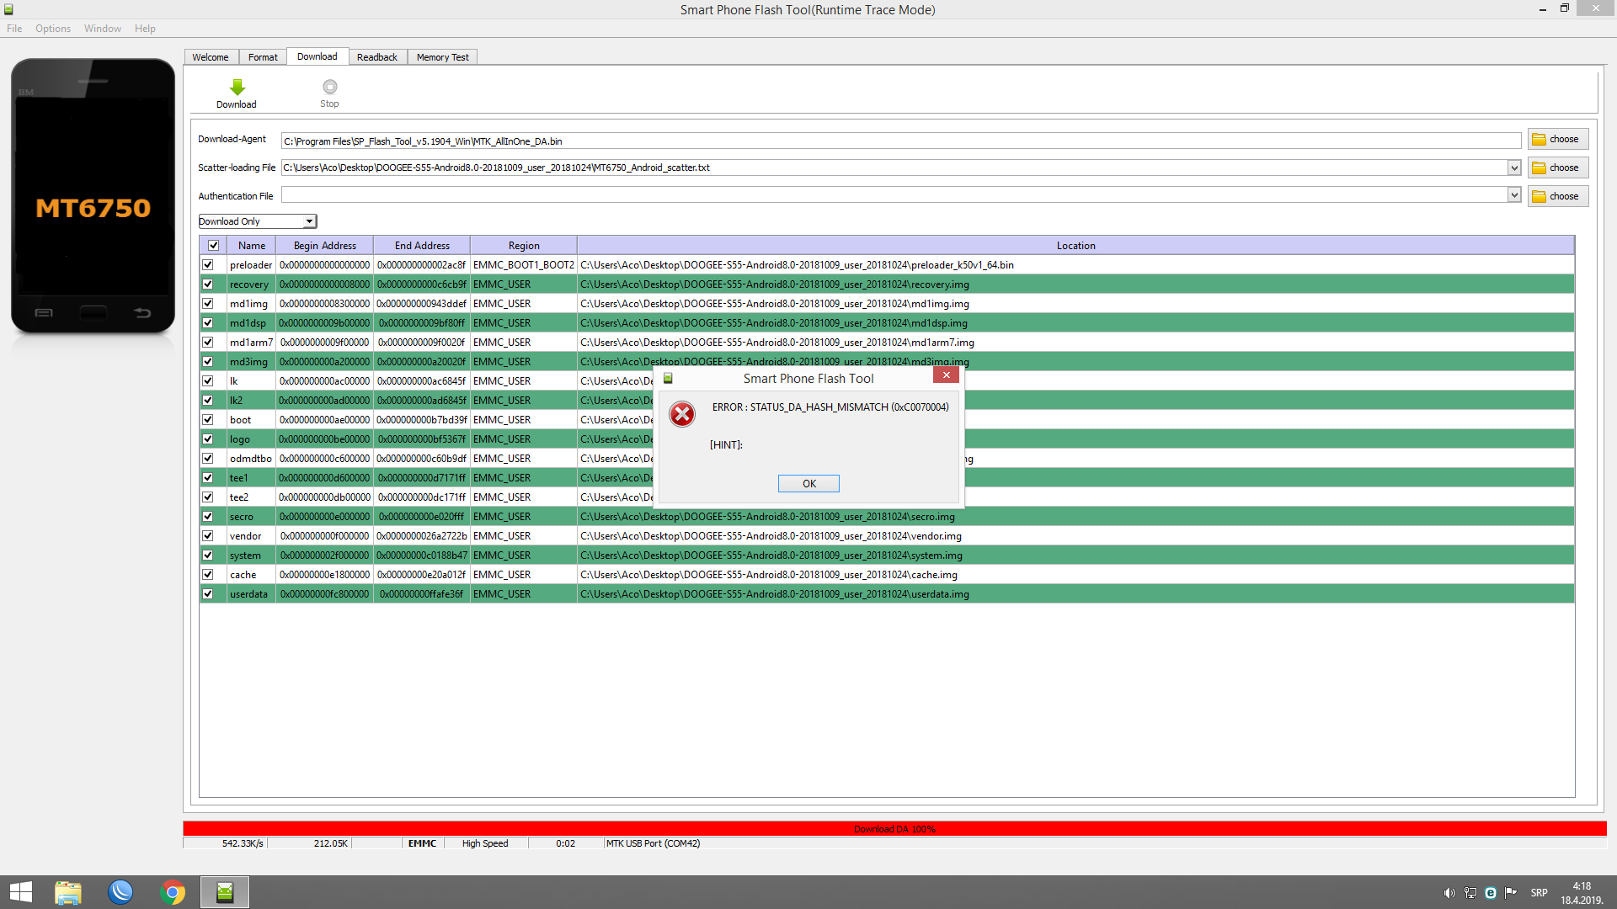Uncheck the cache partition checkbox
This screenshot has width=1617, height=909.
(208, 575)
